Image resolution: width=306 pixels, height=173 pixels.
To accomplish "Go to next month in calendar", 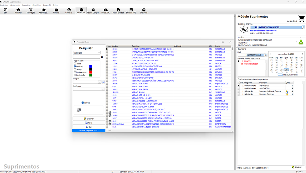I will pos(303,54).
